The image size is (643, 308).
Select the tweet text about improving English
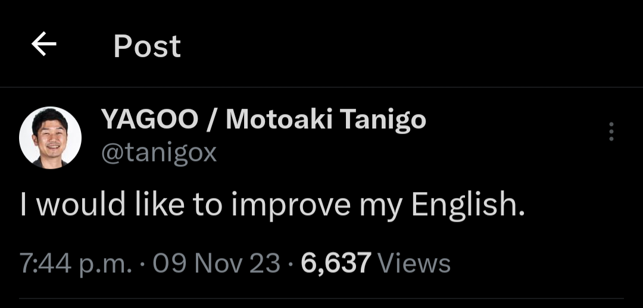click(273, 205)
